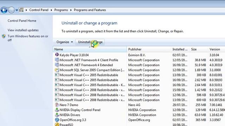Click version 7.00.1461
Viewport: 225px width, 126px height.
pos(216,105)
